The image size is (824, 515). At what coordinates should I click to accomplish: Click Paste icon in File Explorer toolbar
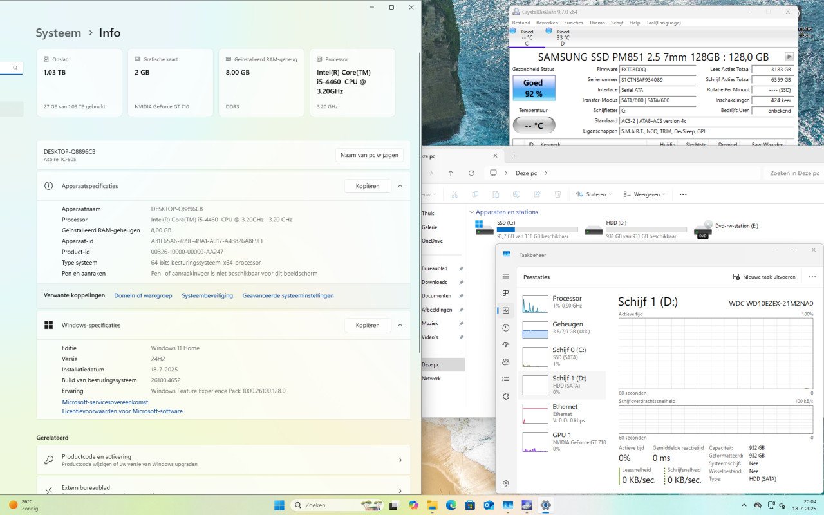496,194
